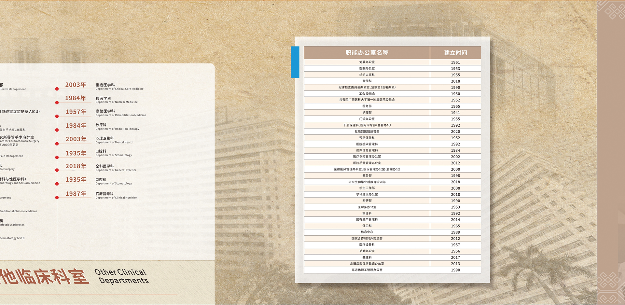The width and height of the screenshot is (625, 305).
Task: Click the 全科医学科 timeline label
Action: click(104, 166)
